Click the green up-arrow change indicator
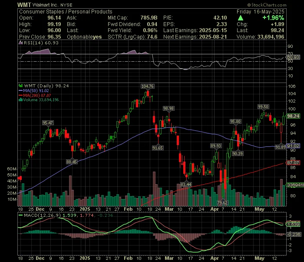 [x=241, y=18]
